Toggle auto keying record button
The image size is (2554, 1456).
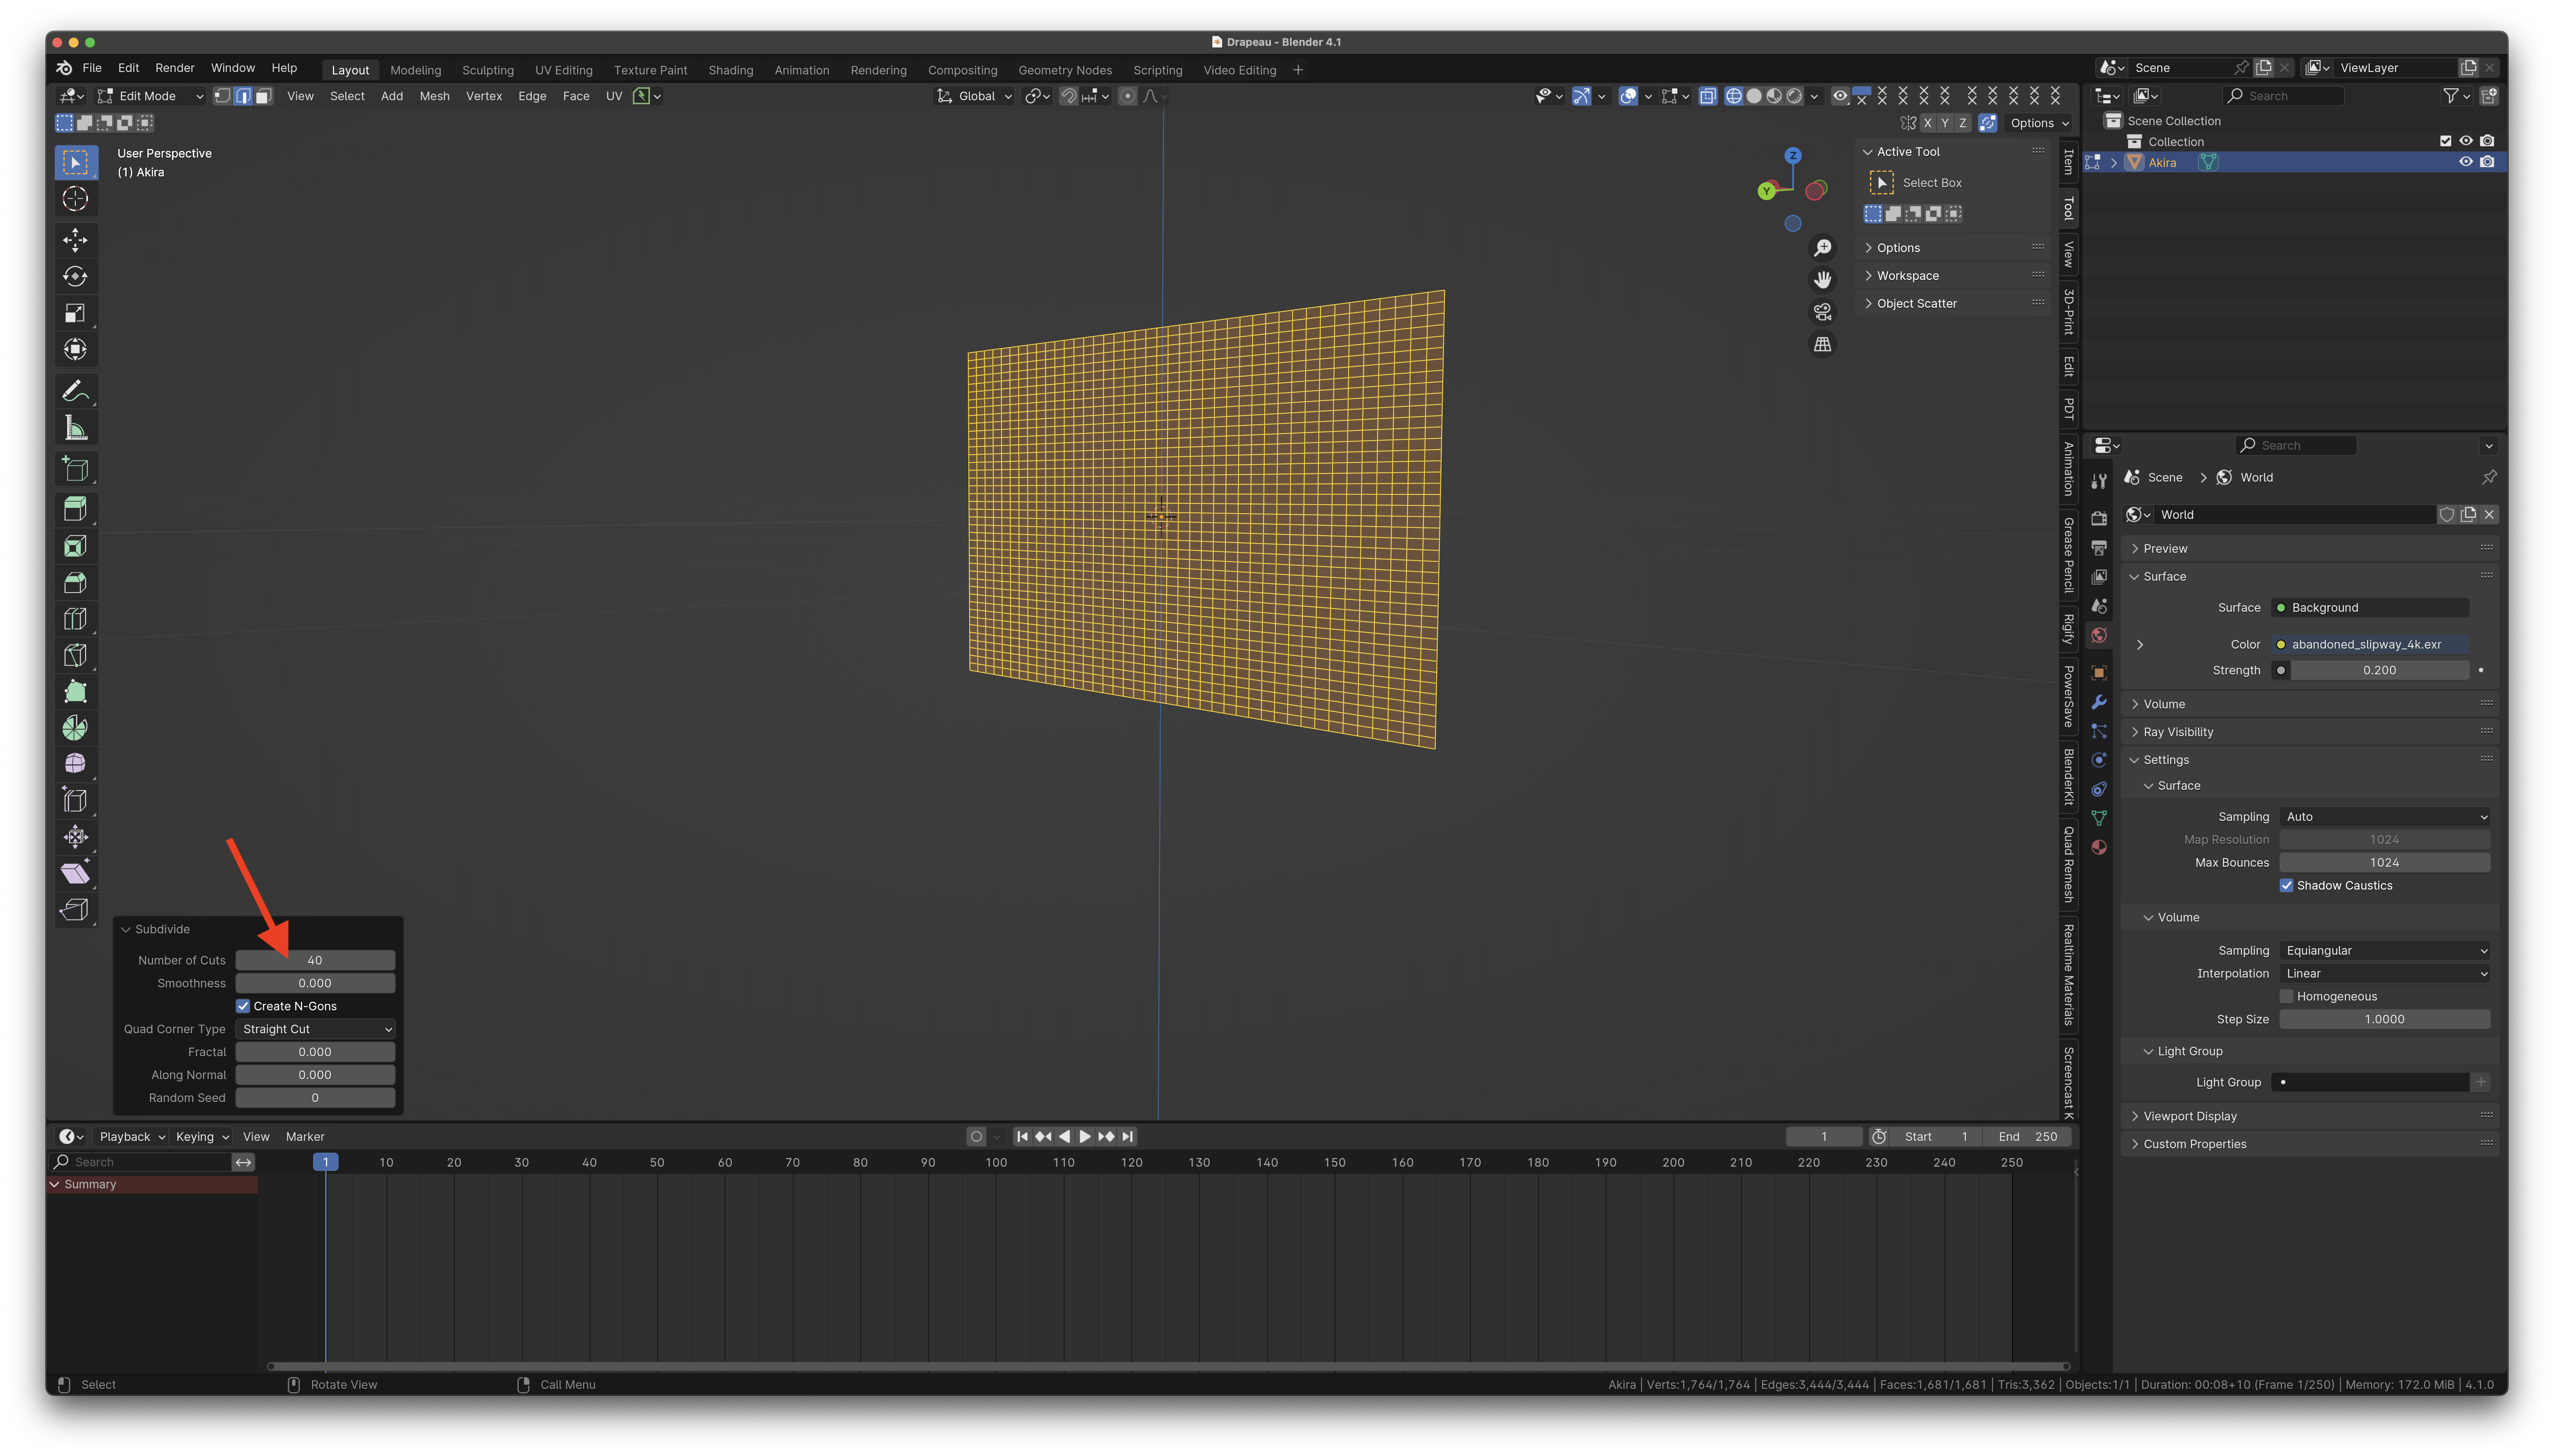tap(976, 1136)
